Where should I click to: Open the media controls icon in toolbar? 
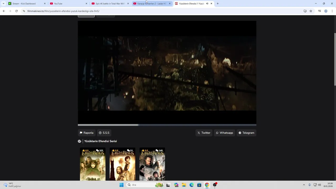pyautogui.click(x=319, y=11)
